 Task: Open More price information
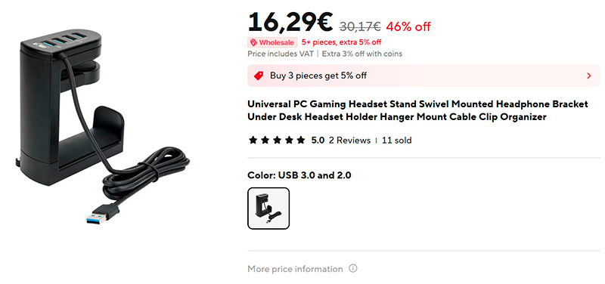[295, 269]
